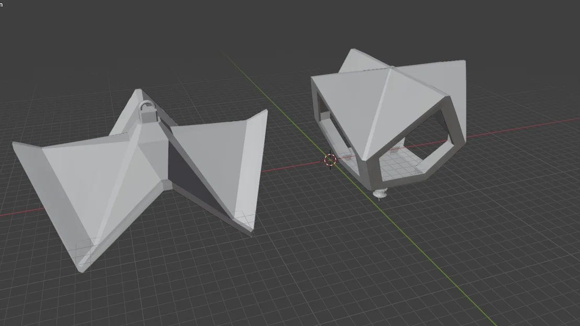Screen dimensions: 580x326
Task: Click the upper-right pointed tip of left model
Action: click(x=265, y=111)
